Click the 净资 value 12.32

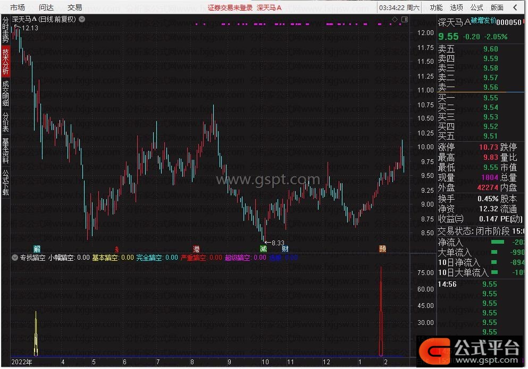[489, 209]
